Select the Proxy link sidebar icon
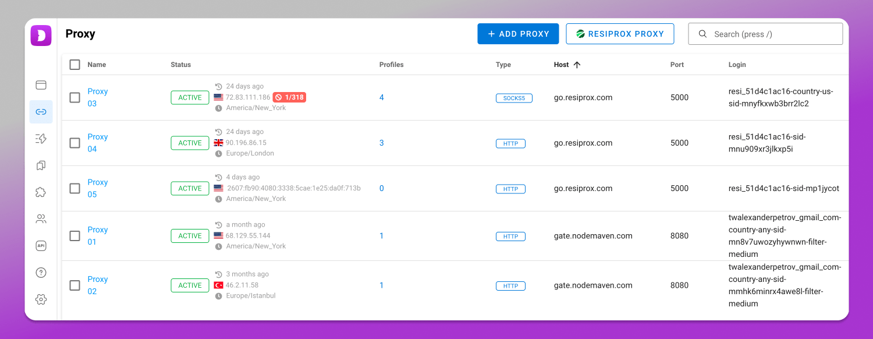873x339 pixels. tap(41, 112)
